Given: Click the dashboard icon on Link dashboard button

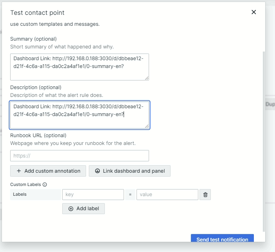Looking at the screenshot, I should point(97,171).
